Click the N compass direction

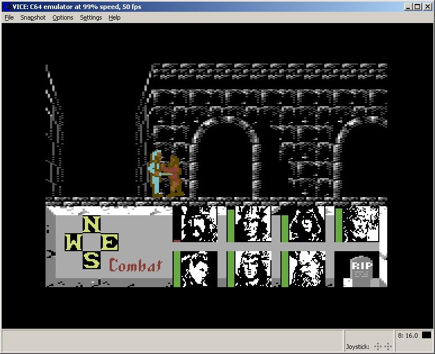(92, 224)
